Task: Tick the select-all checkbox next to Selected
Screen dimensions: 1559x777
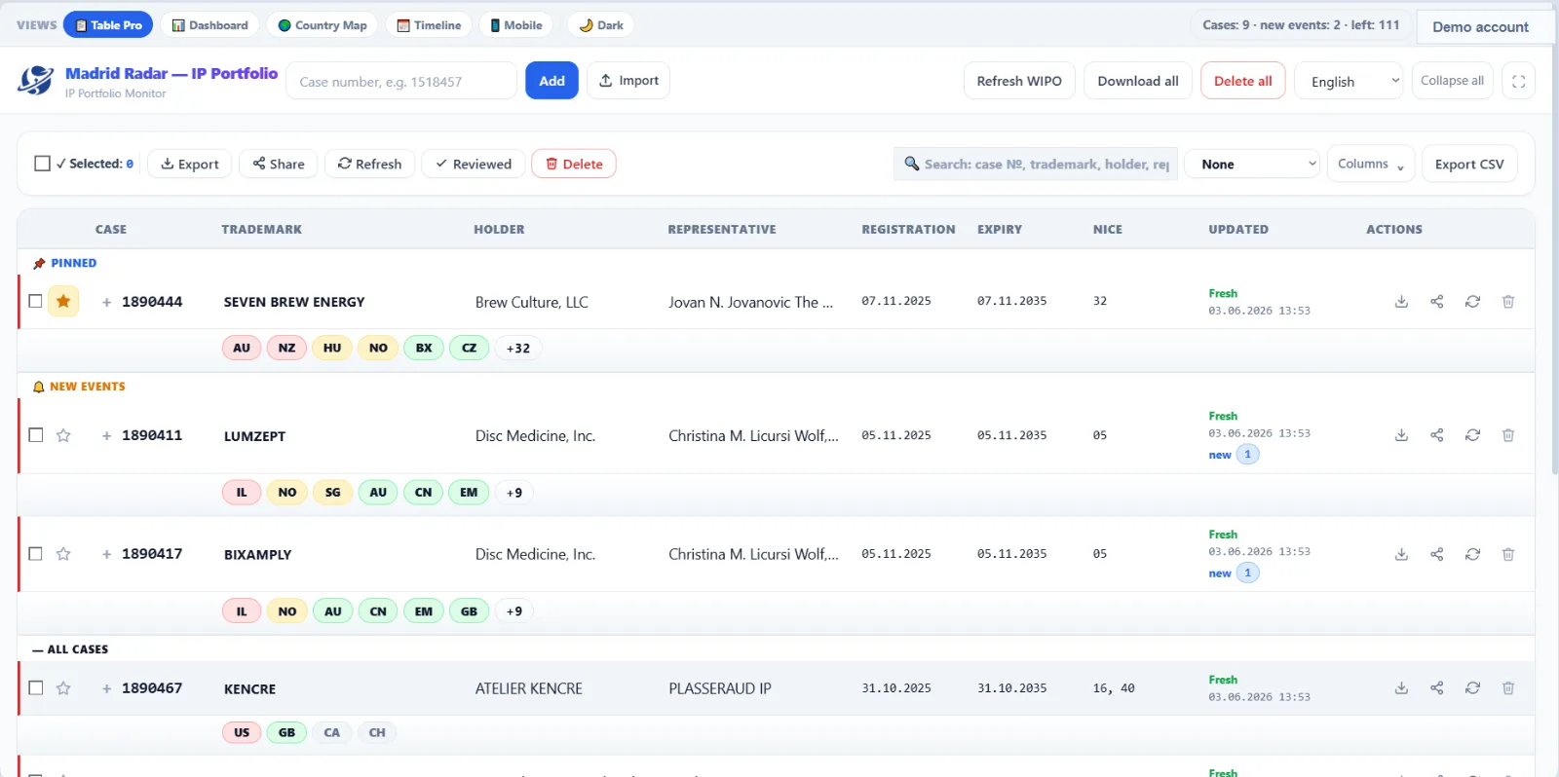Action: pyautogui.click(x=42, y=164)
